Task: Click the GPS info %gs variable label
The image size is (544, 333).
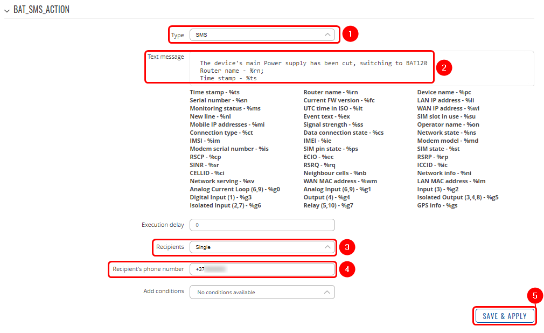Action: (x=437, y=205)
